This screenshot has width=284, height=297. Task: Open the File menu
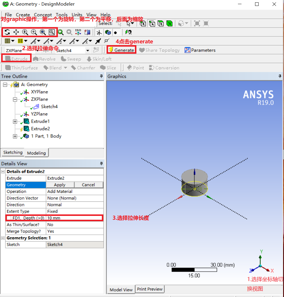click(8, 15)
